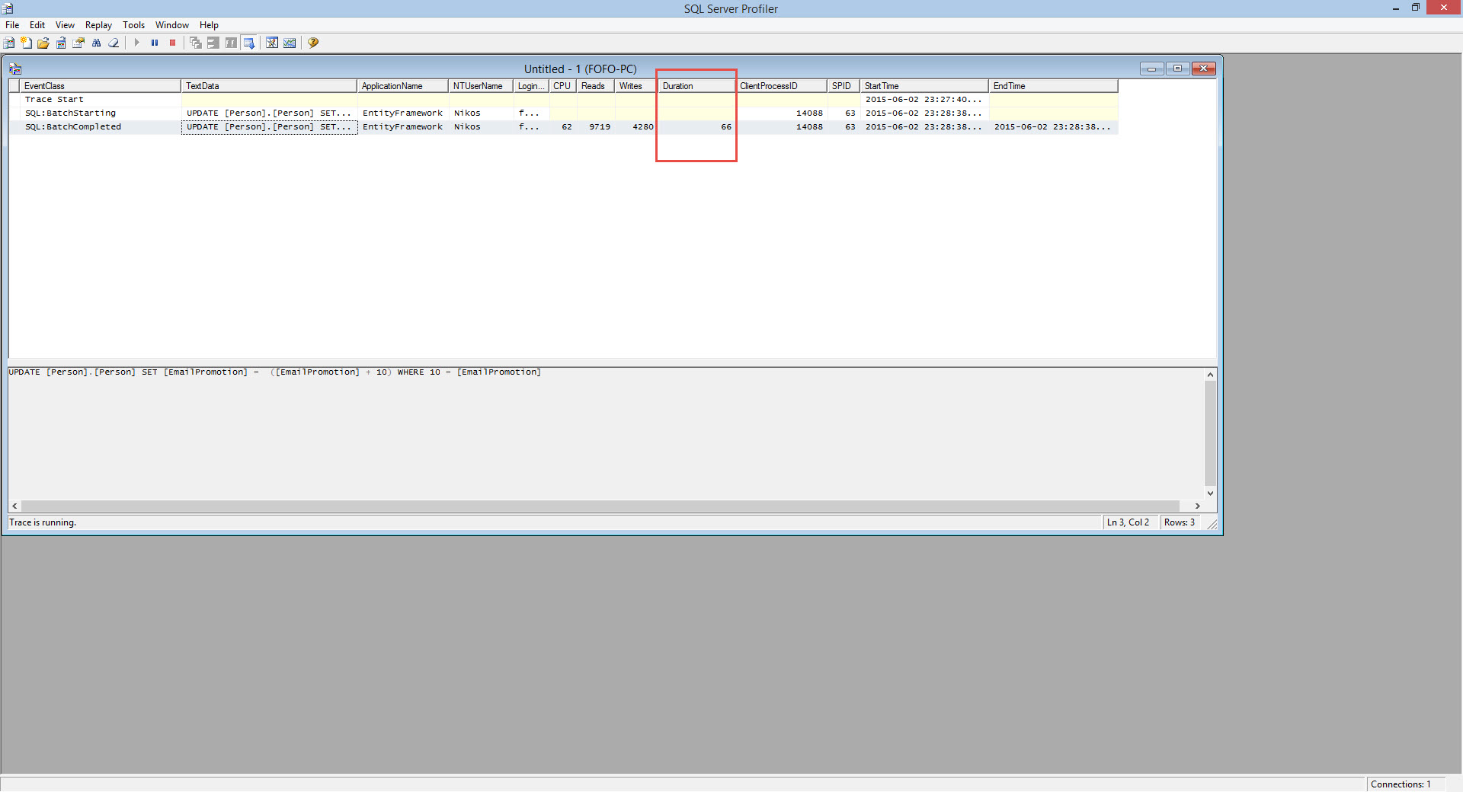Click the SQL Server Profiler app icon
Screen dimensions: 1463x792
[x=8, y=8]
